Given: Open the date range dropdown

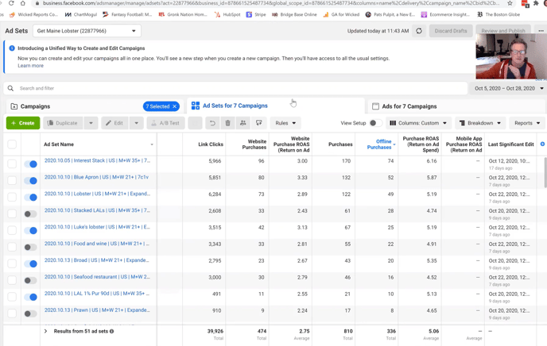Looking at the screenshot, I should click(509, 88).
